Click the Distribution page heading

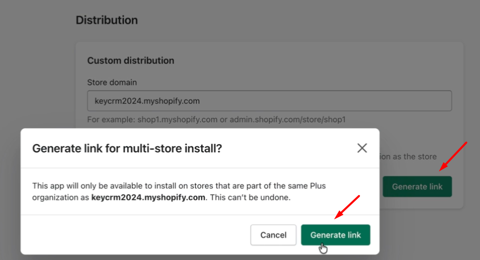(x=107, y=20)
